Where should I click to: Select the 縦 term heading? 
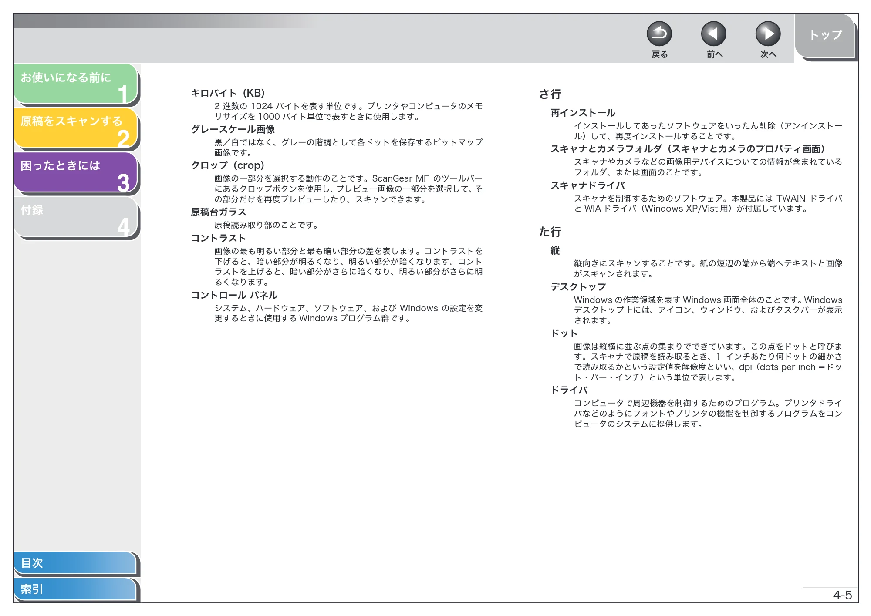click(x=555, y=251)
